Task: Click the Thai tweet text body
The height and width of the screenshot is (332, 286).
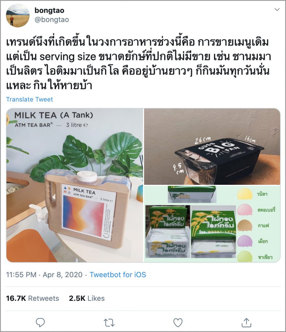Action: [x=139, y=64]
